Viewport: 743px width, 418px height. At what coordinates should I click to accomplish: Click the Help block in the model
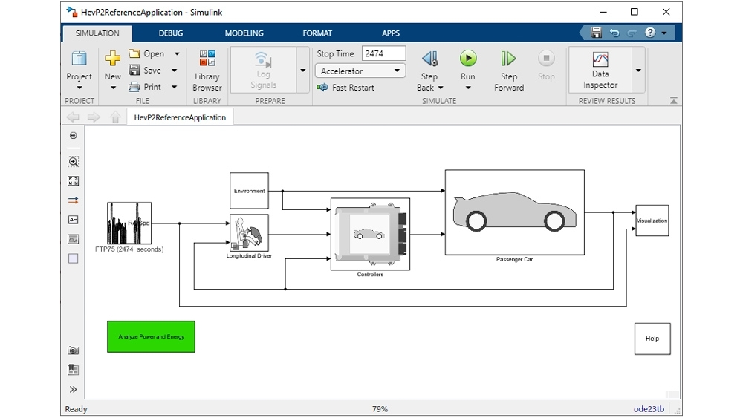tap(652, 339)
